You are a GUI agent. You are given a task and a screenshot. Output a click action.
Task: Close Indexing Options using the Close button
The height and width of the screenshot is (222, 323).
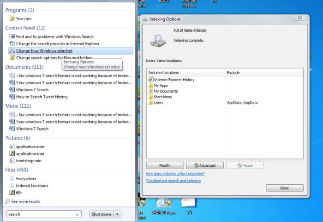point(285,188)
